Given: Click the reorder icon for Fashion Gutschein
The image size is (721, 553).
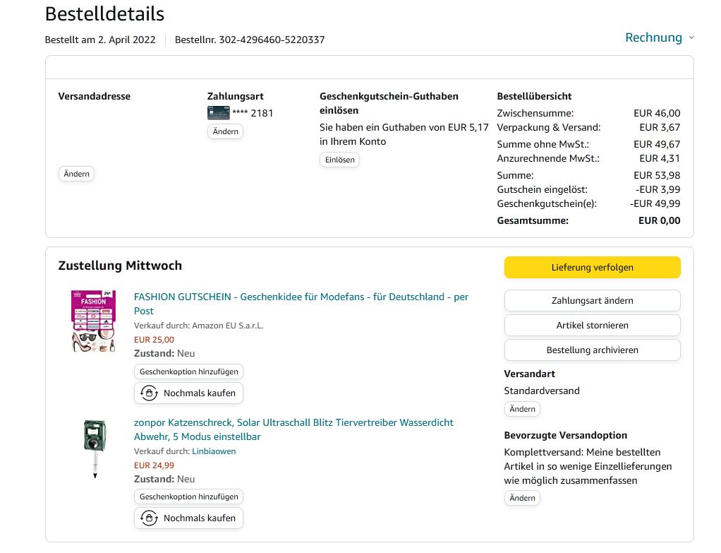Looking at the screenshot, I should (x=149, y=393).
